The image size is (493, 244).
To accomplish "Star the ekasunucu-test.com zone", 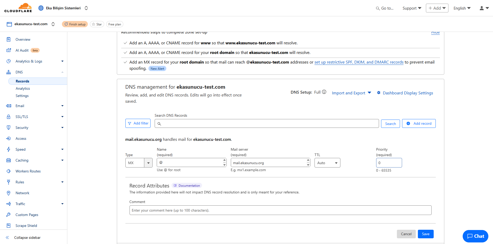I will [97, 24].
